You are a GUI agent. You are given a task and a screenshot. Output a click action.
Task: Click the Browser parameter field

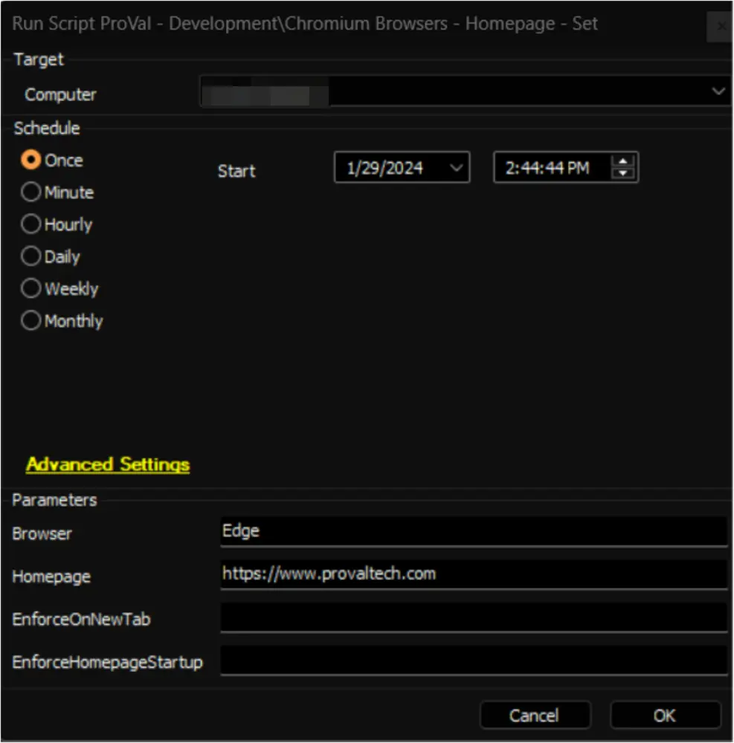pos(474,532)
